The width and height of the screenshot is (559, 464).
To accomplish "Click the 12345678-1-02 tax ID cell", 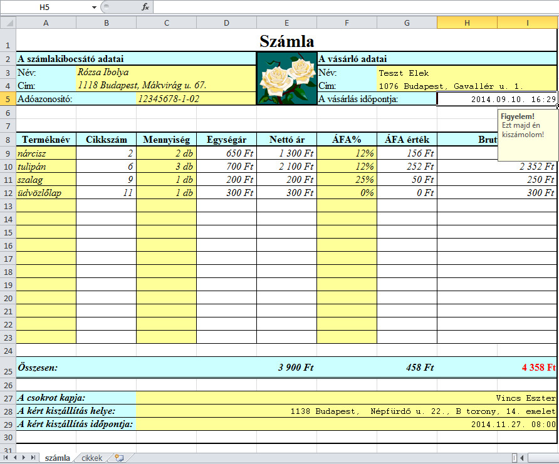I will click(x=196, y=99).
